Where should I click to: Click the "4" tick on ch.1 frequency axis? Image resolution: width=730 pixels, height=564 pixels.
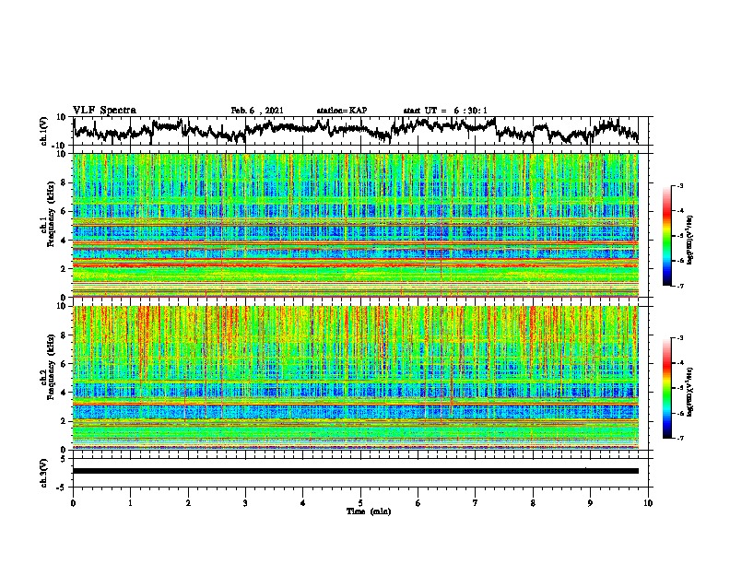coord(64,241)
